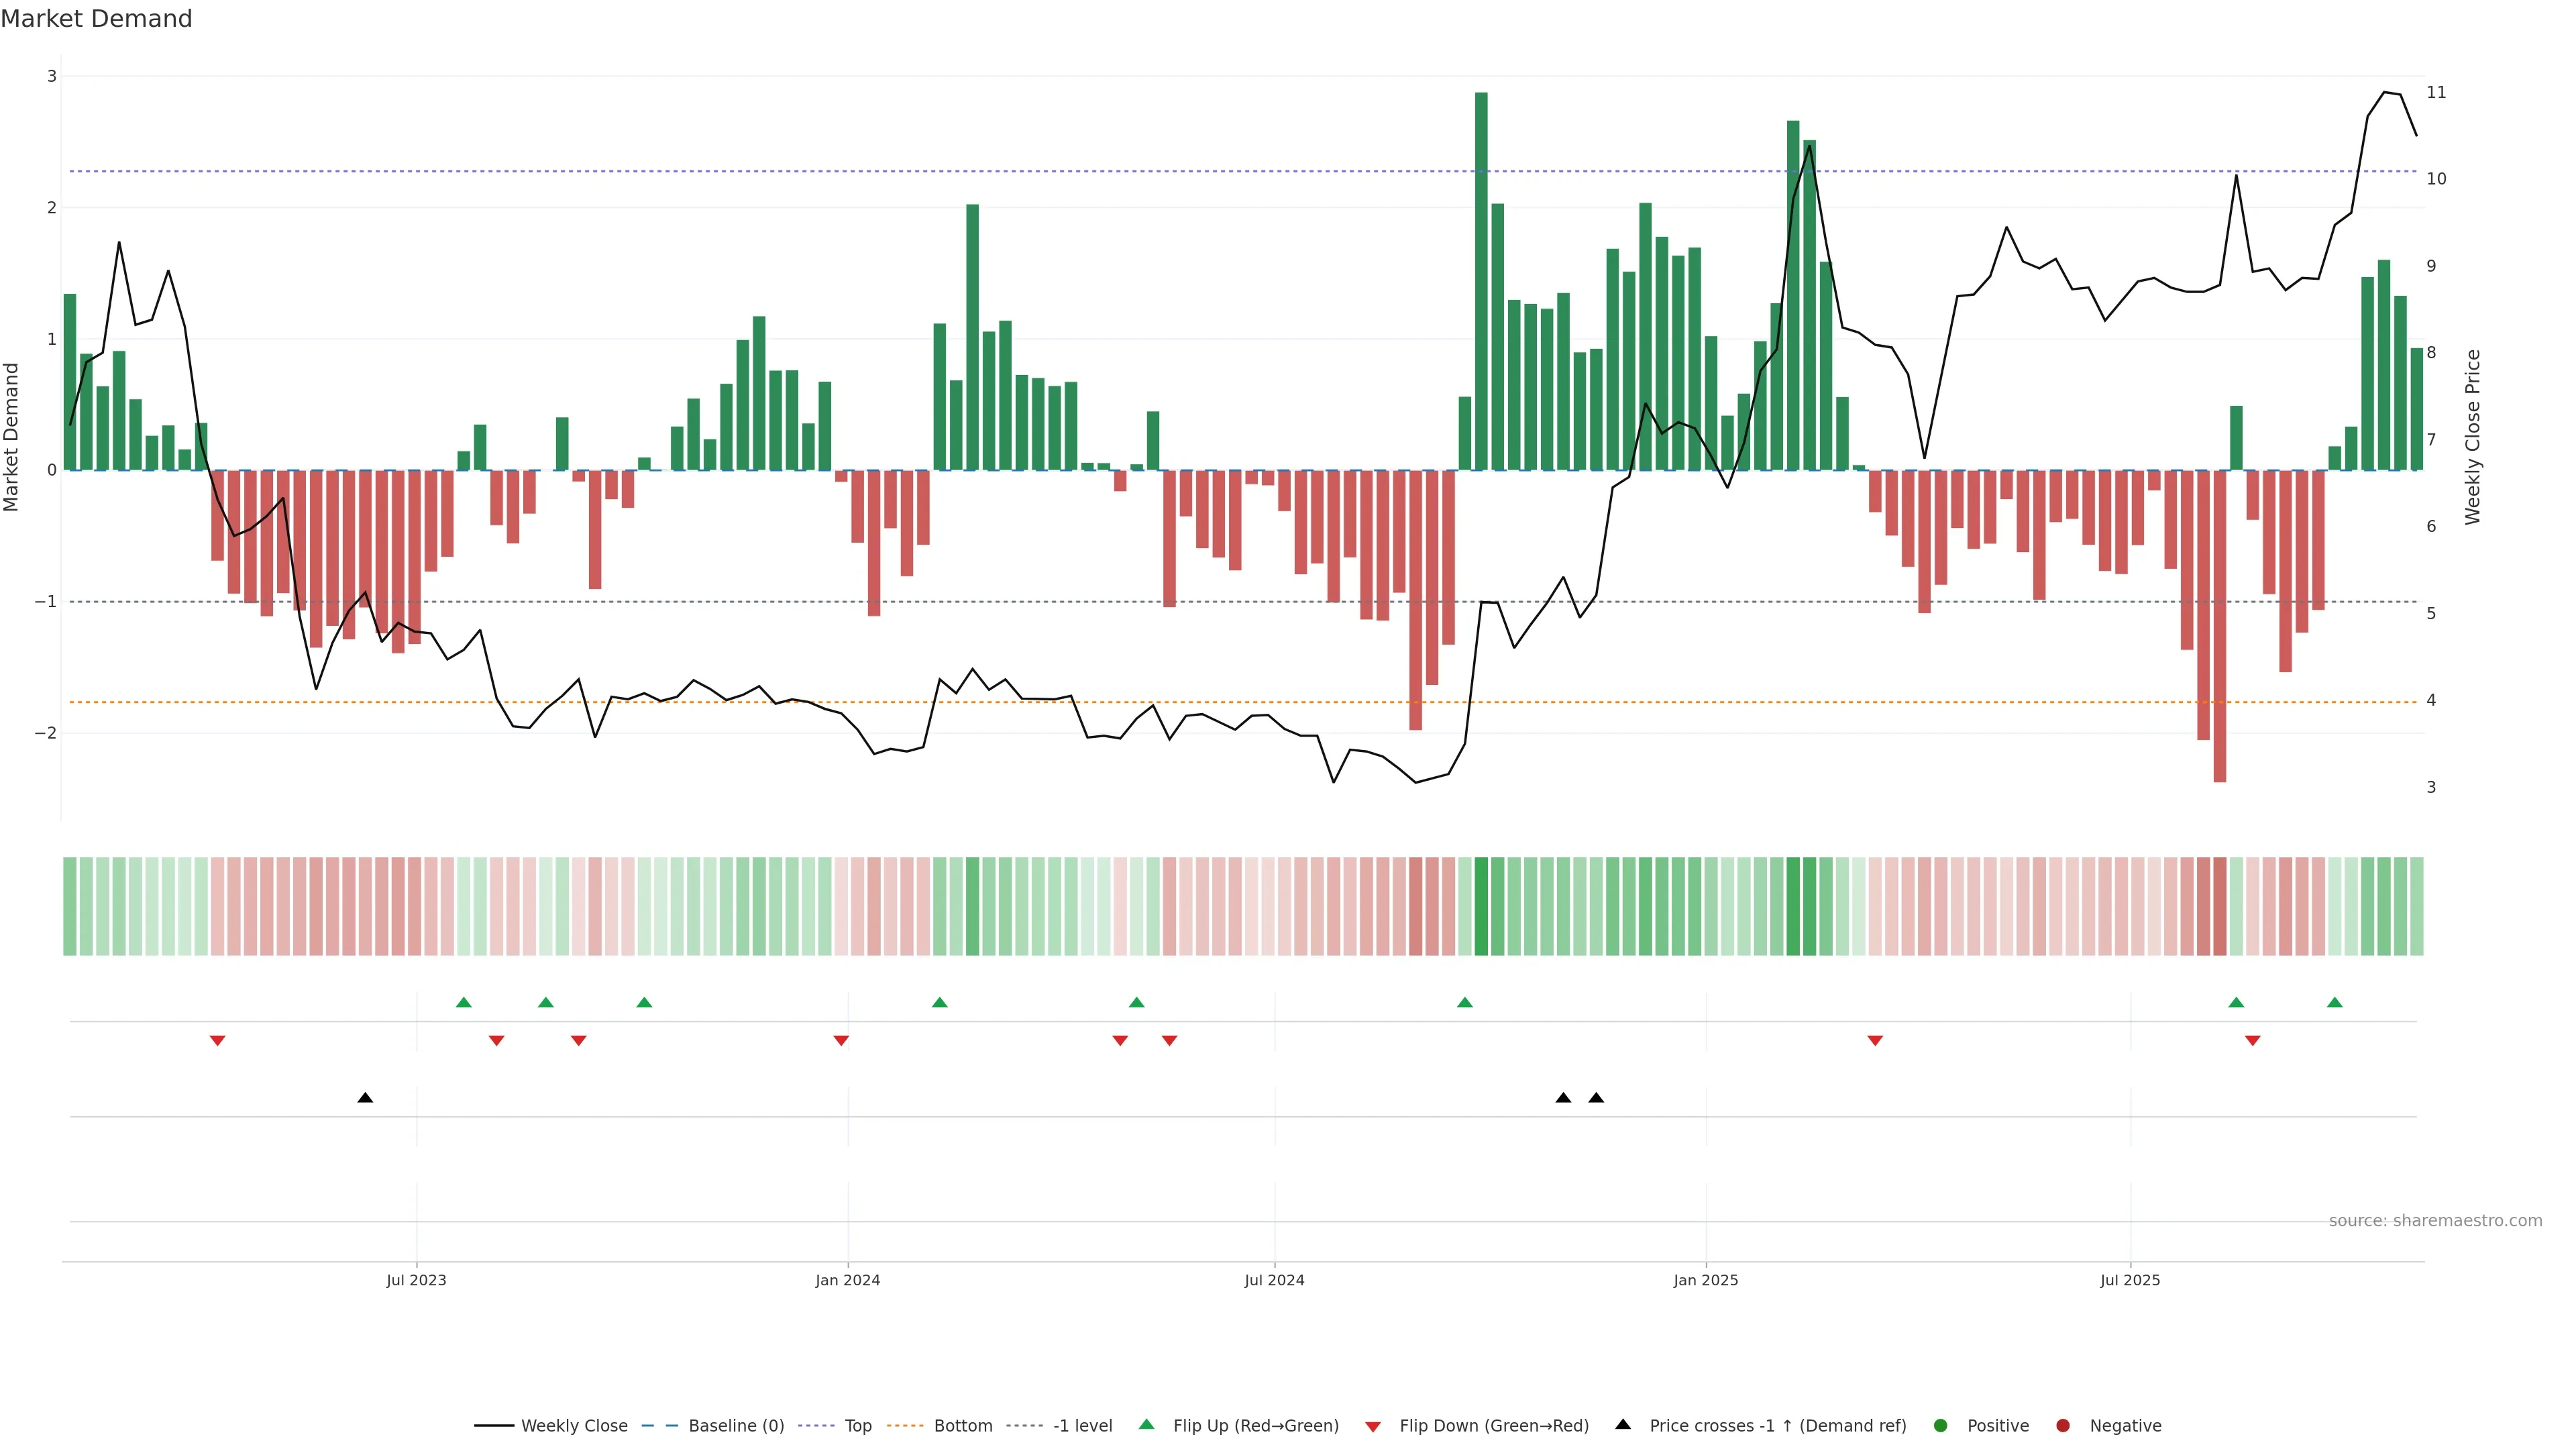Viewport: 2576px width, 1449px height.
Task: Click the leftmost red Flip Down marker
Action: tap(217, 1041)
